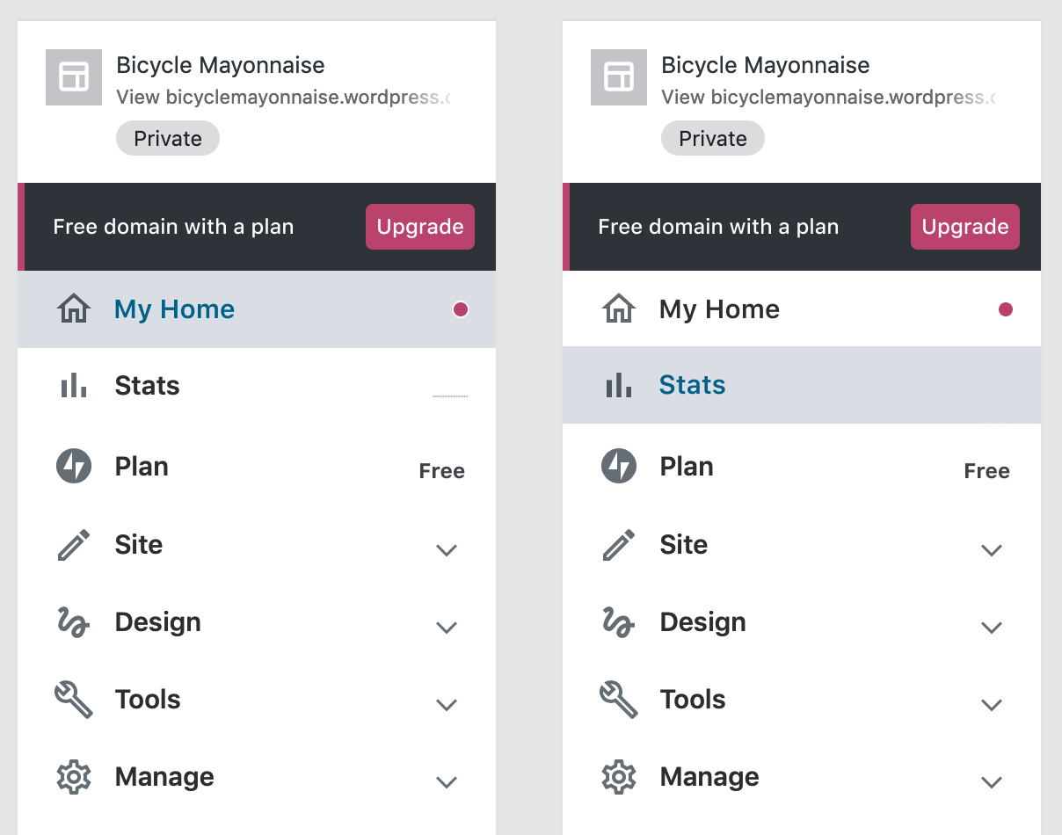The height and width of the screenshot is (835, 1062).
Task: Click the Stats bar chart icon in right panel
Action: click(619, 385)
